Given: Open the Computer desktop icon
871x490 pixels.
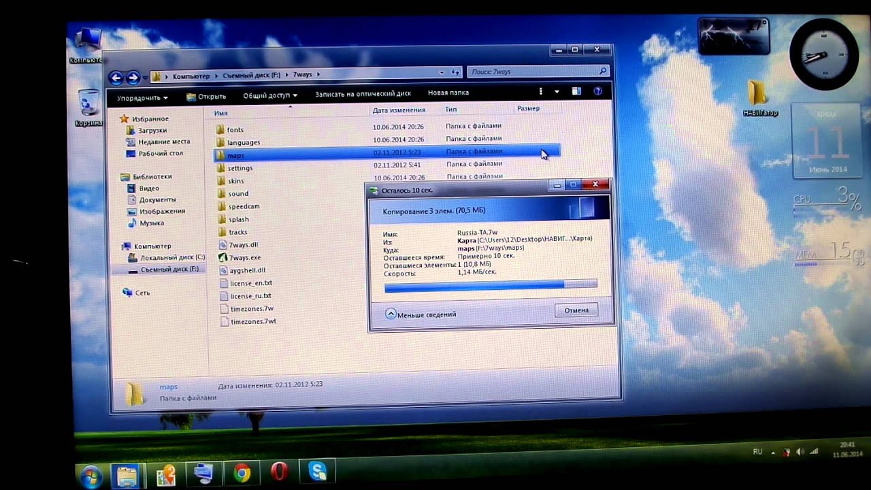Looking at the screenshot, I should tap(87, 46).
